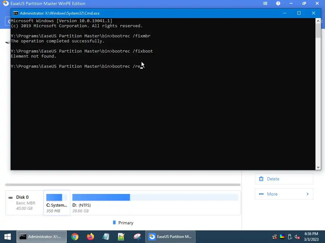
Task: Click the Cmd vertical scrollbar thumb
Action: (x=318, y=31)
